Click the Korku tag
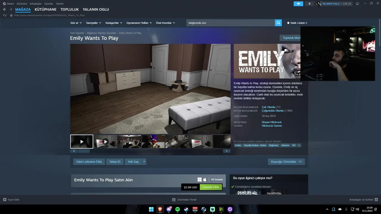This screenshot has height=214, width=381. click(x=238, y=145)
